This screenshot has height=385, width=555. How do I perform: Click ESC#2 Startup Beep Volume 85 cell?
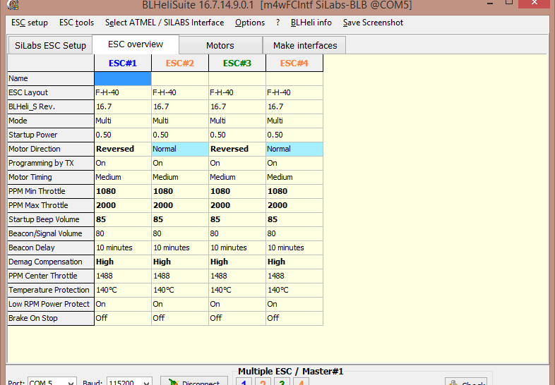tap(180, 219)
